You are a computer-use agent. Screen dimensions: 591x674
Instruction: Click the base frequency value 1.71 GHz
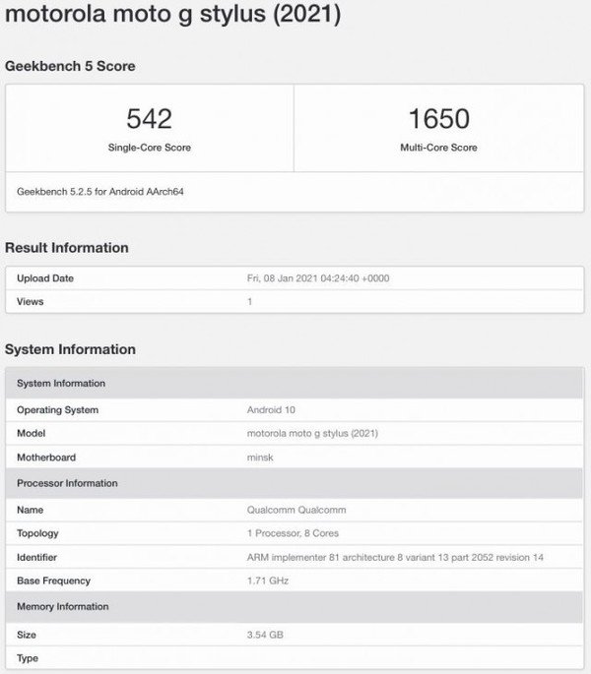(x=267, y=581)
